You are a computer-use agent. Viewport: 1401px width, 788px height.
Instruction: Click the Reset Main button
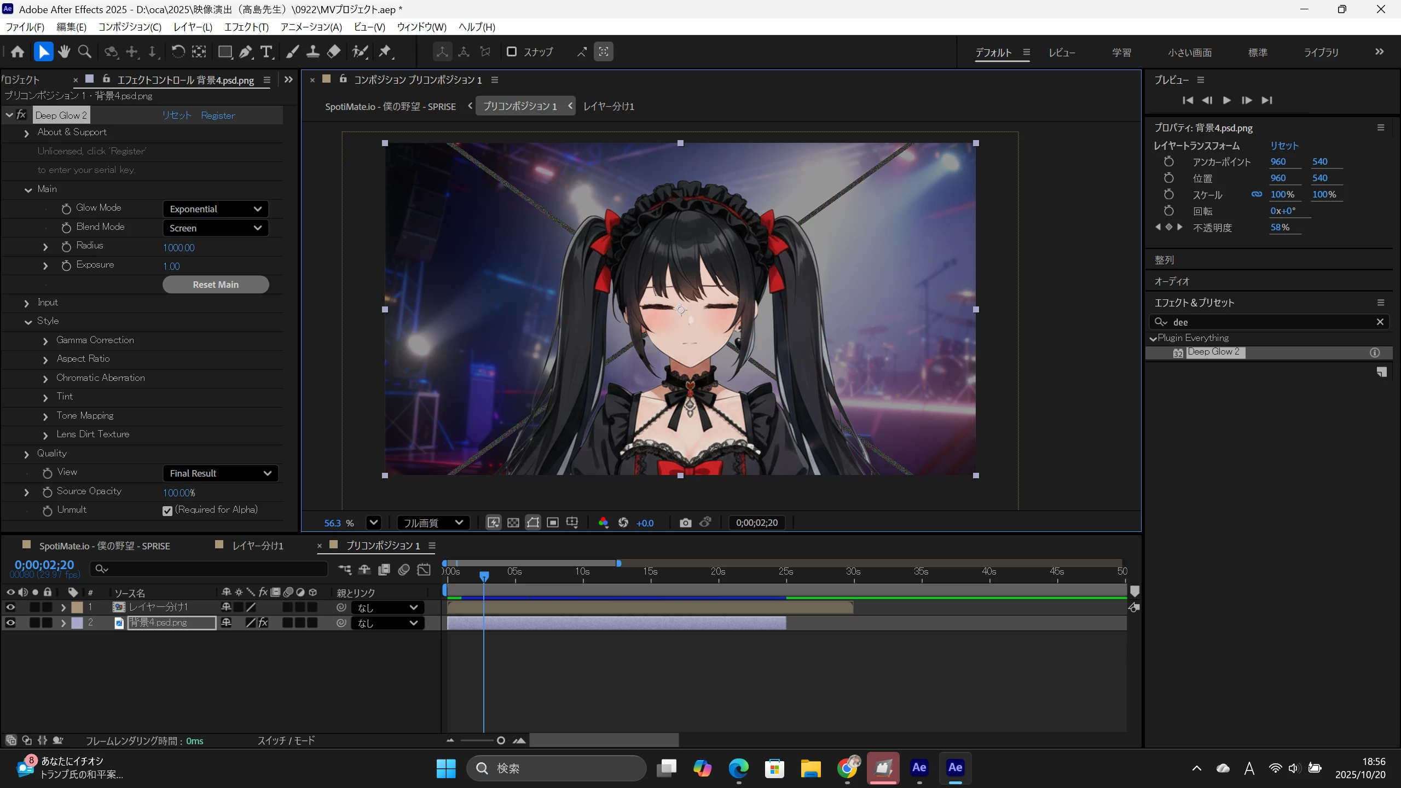[216, 285]
